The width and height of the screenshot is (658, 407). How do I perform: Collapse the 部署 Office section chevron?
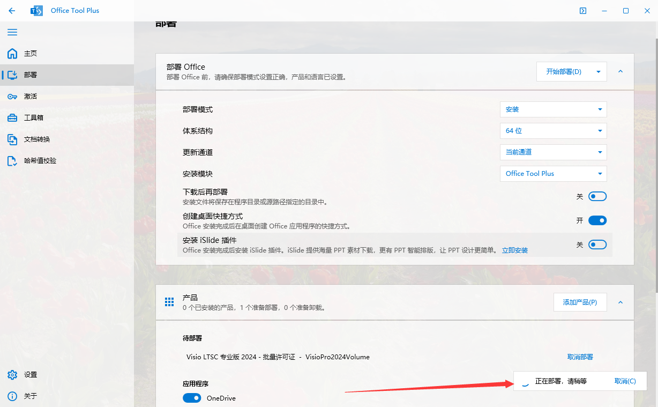click(x=620, y=71)
